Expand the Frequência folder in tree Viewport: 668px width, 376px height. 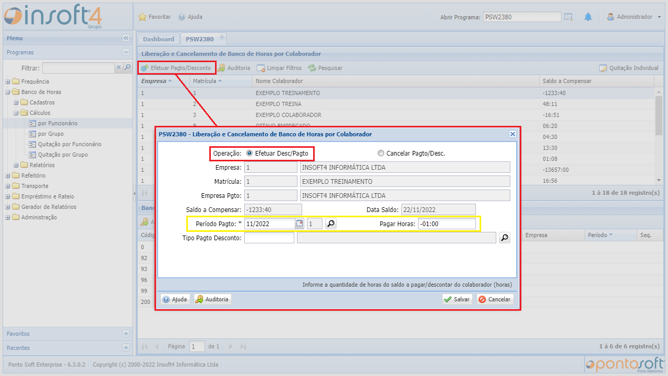[8, 81]
